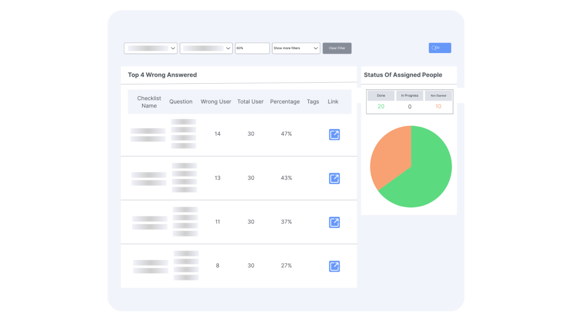This screenshot has width=573, height=322.
Task: Expand the first blurred filter dropdown
Action: [151, 49]
